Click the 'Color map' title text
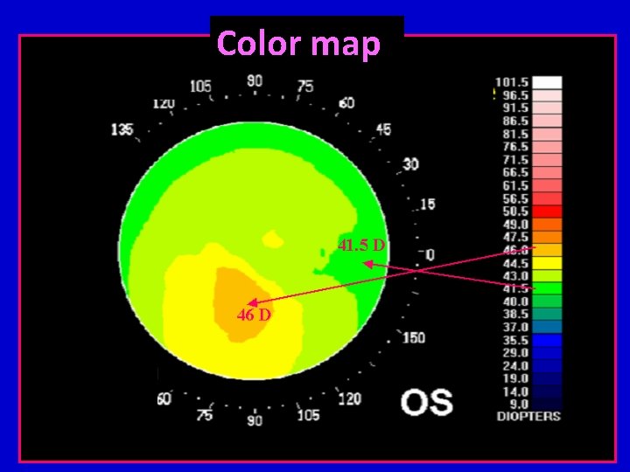The image size is (630, 472). pos(298,44)
